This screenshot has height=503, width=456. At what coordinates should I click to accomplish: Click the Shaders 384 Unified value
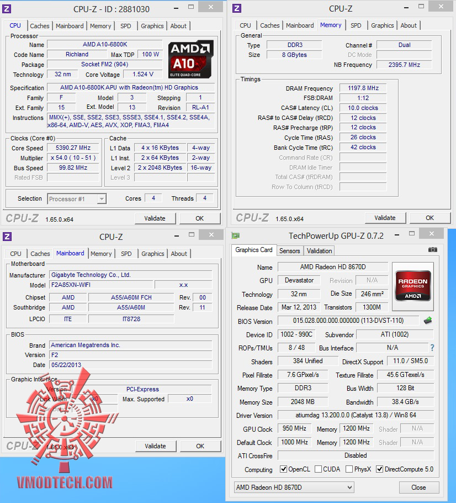307,361
